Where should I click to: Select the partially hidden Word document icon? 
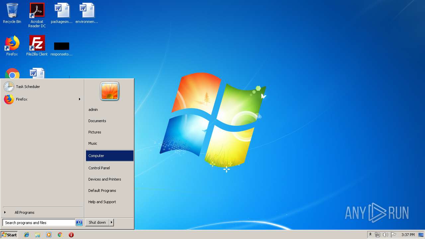pos(37,73)
